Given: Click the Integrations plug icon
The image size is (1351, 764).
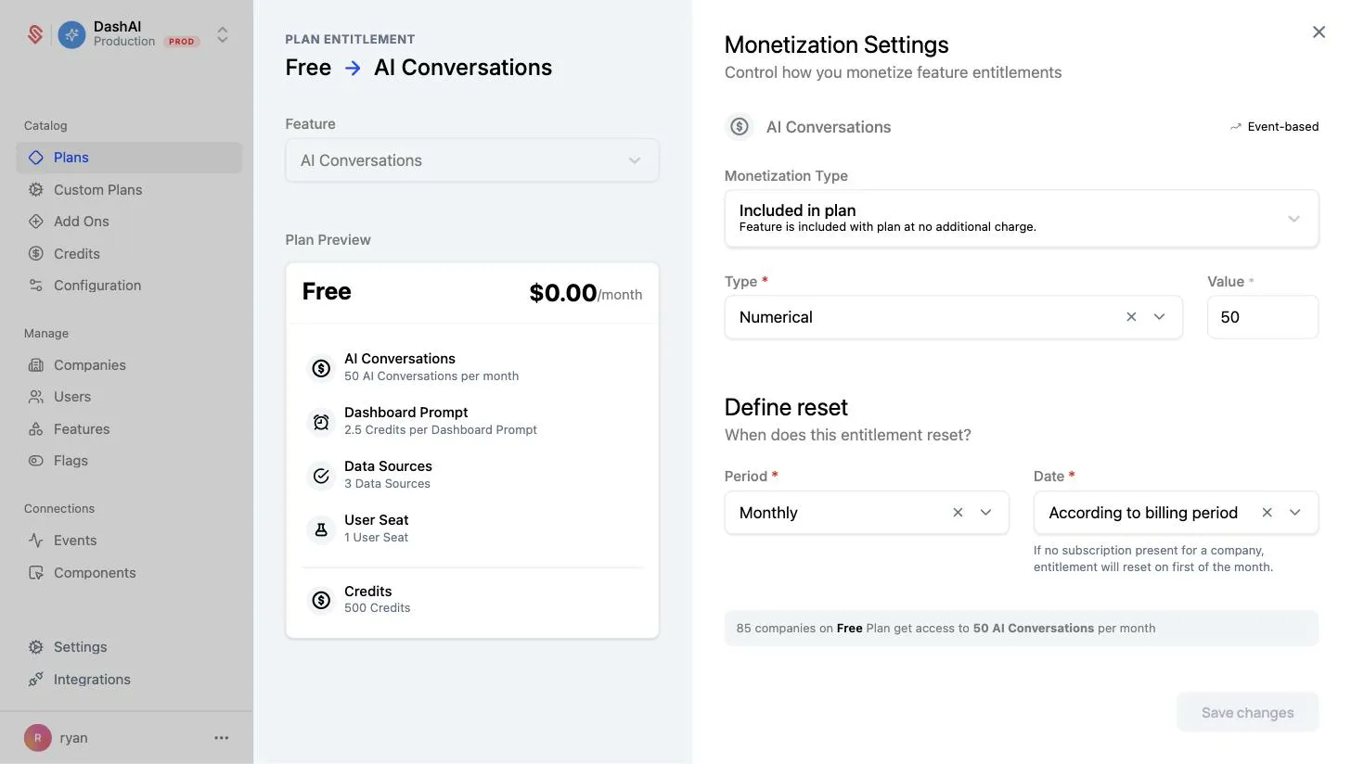Looking at the screenshot, I should [x=35, y=680].
